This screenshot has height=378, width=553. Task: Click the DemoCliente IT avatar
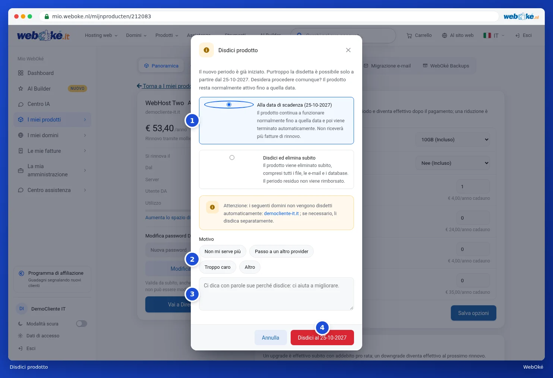click(22, 309)
